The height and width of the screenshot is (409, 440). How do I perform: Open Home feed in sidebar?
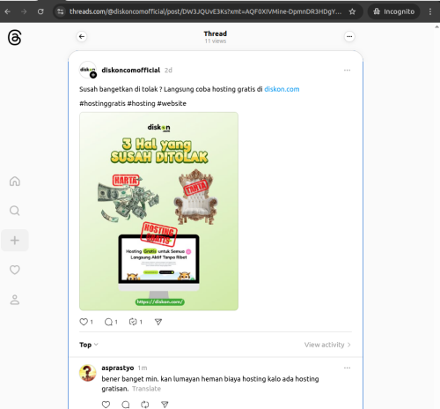coord(15,182)
